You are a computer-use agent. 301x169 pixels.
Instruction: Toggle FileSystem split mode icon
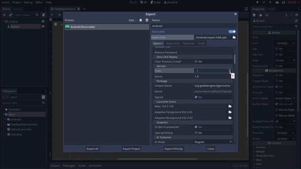click(x=43, y=97)
